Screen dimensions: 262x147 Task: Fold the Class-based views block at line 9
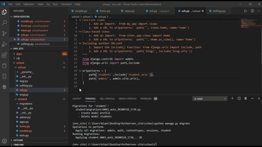point(80,31)
